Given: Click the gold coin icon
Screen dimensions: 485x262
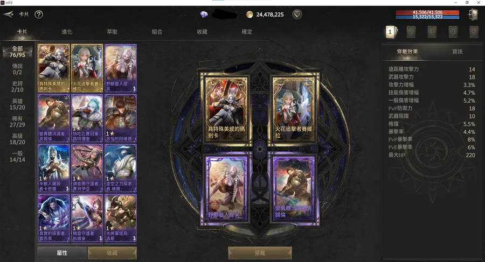Looking at the screenshot, I should pos(250,14).
